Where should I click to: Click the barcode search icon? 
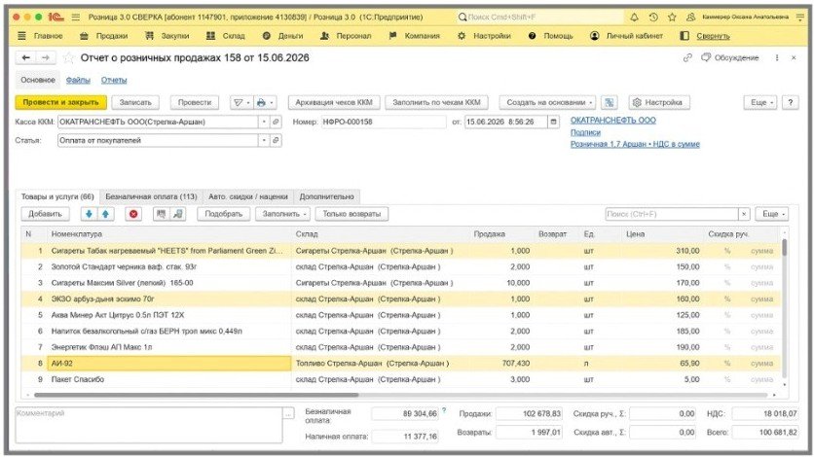click(x=161, y=214)
